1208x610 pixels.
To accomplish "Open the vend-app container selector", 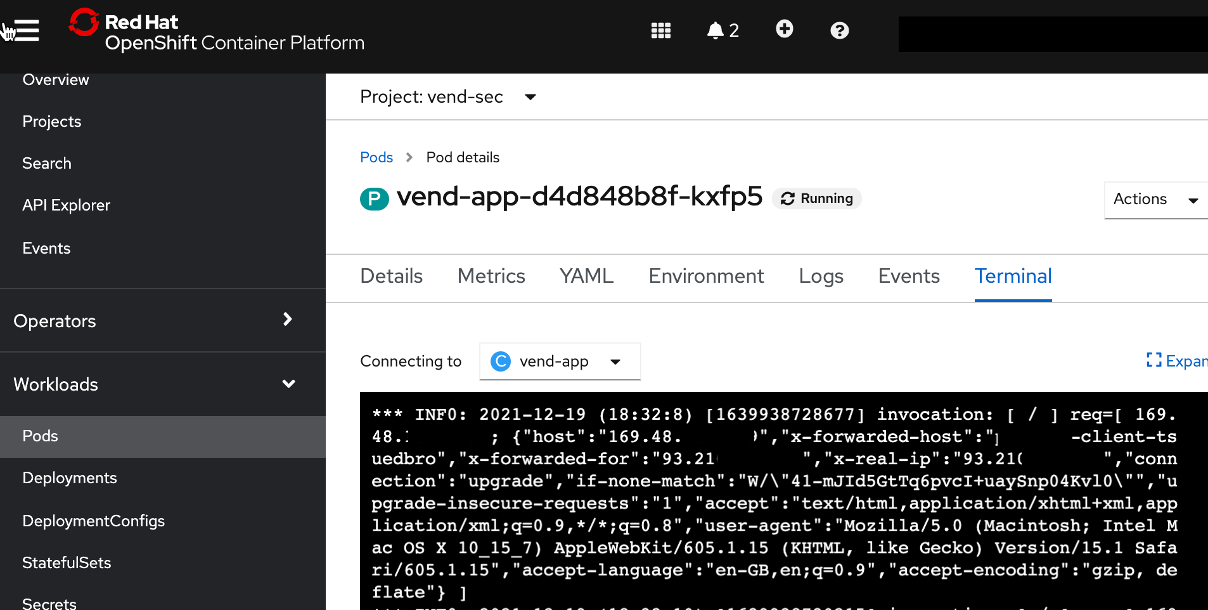I will 615,361.
